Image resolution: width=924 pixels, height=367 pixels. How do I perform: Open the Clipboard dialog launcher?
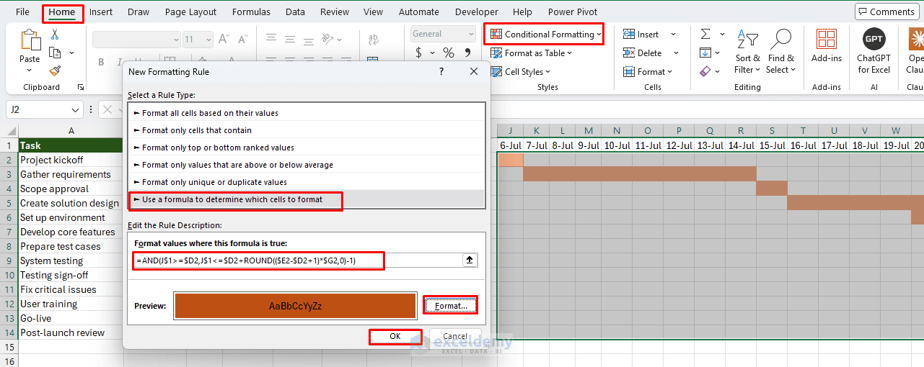click(x=81, y=87)
